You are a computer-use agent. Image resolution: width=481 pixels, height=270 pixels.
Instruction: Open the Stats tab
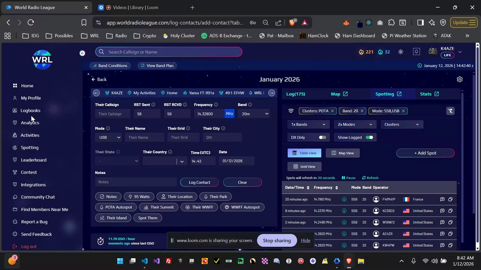430,94
